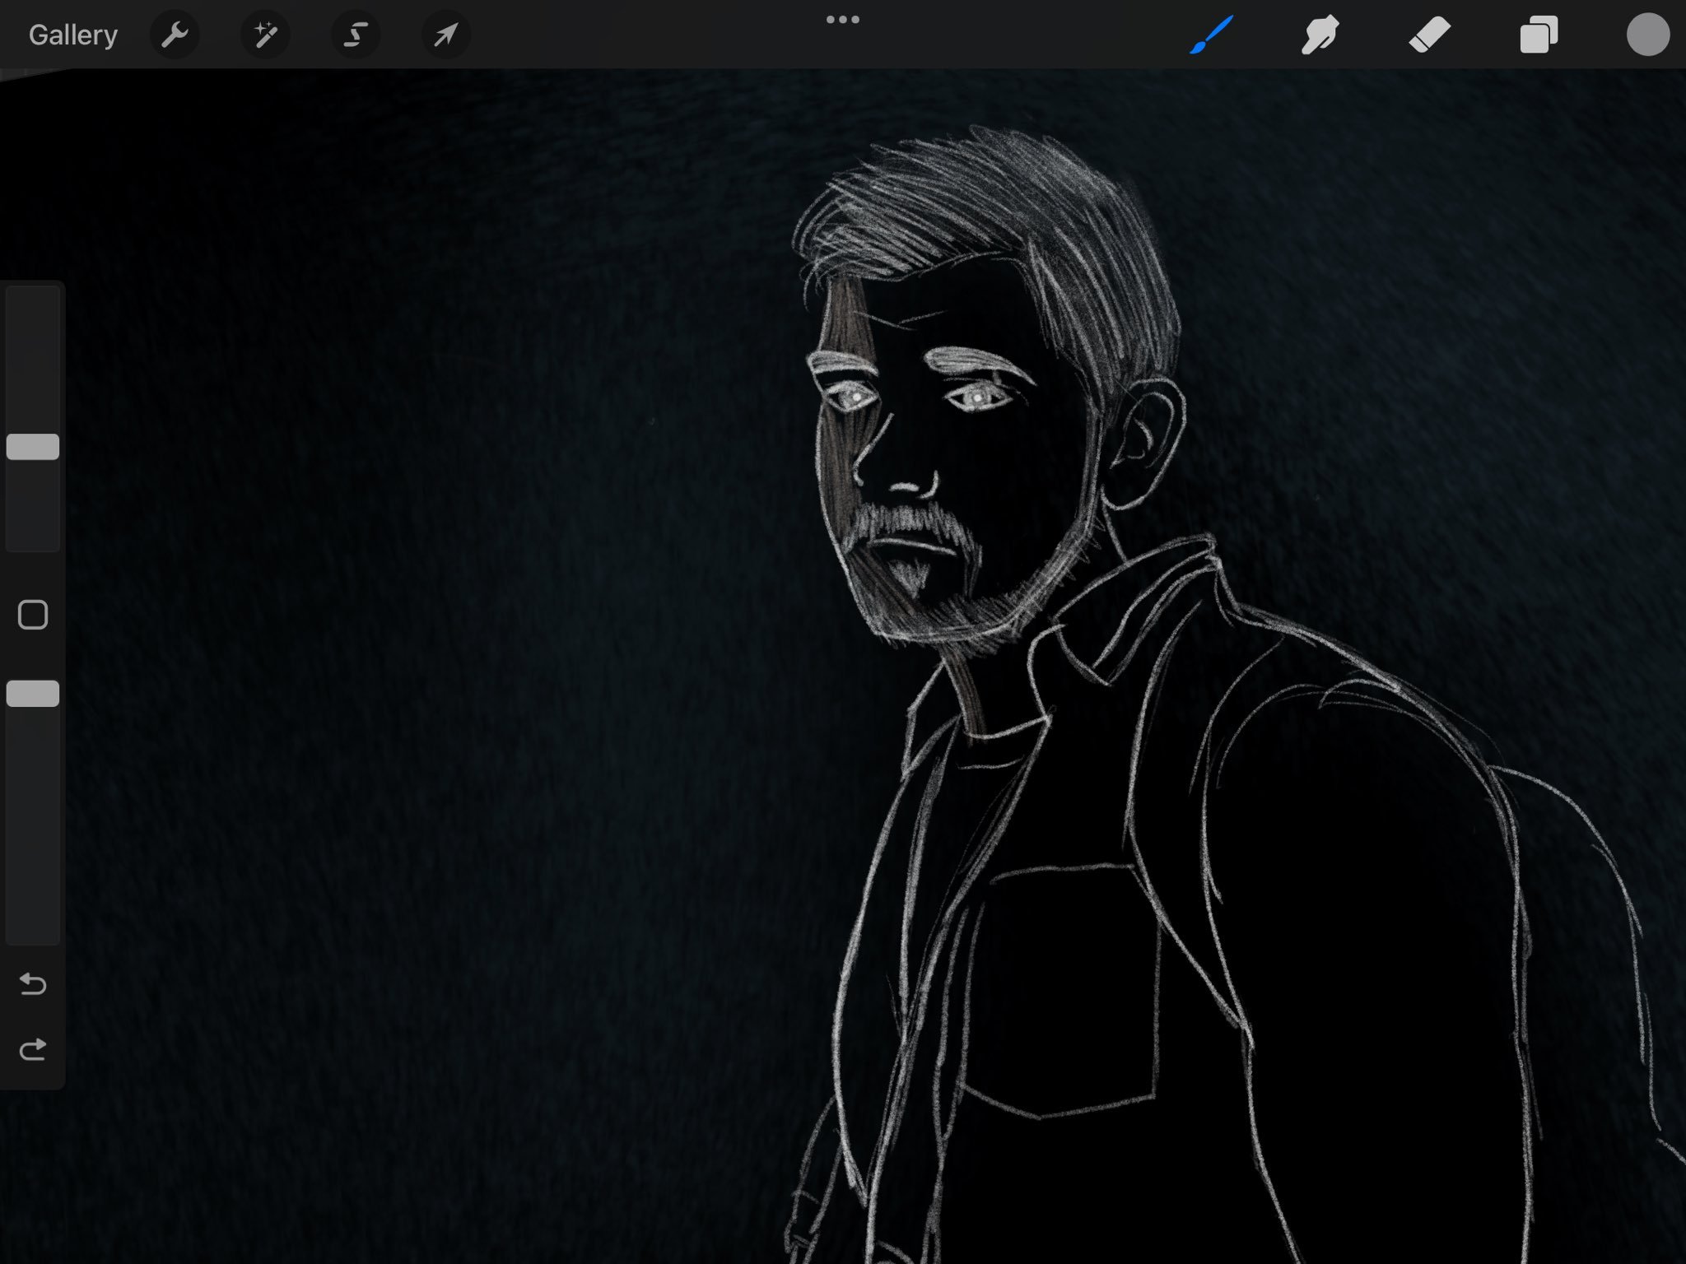The height and width of the screenshot is (1264, 1686).
Task: Click the three-dot menu at top center
Action: click(843, 20)
